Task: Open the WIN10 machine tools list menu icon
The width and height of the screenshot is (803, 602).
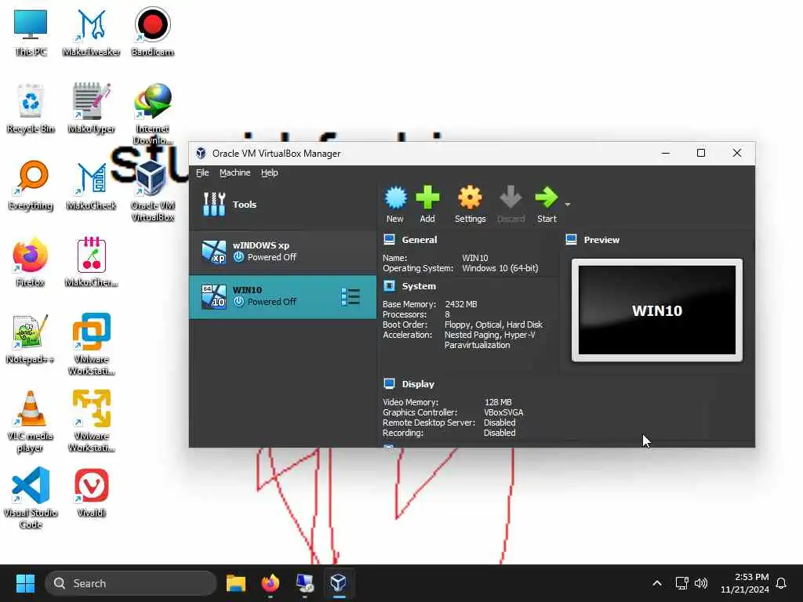Action: [351, 297]
